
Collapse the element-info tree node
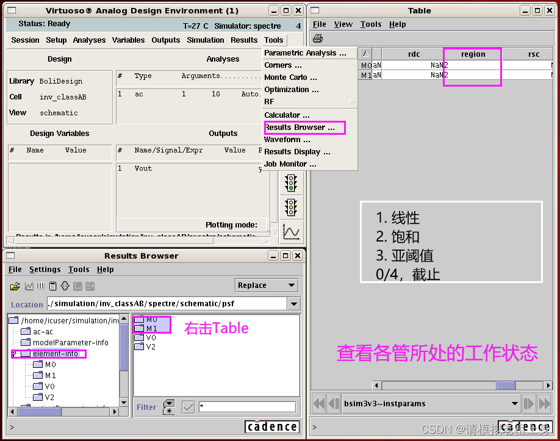[x=14, y=354]
